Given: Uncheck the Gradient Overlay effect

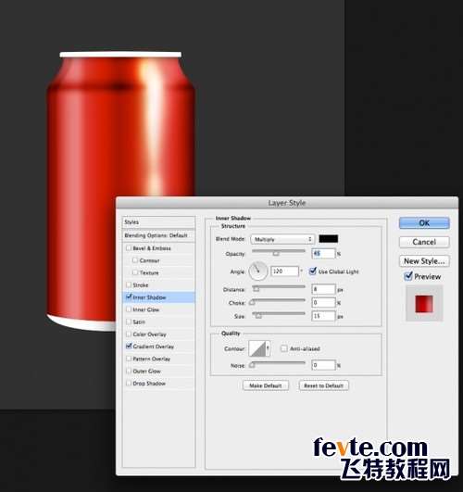Looking at the screenshot, I should coord(129,347).
